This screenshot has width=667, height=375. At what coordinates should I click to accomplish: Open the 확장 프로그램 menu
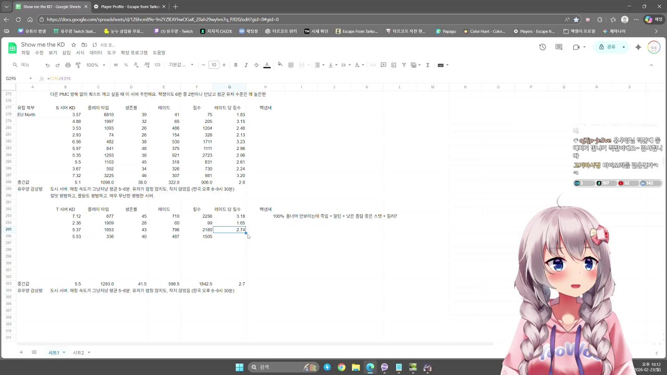coord(134,53)
